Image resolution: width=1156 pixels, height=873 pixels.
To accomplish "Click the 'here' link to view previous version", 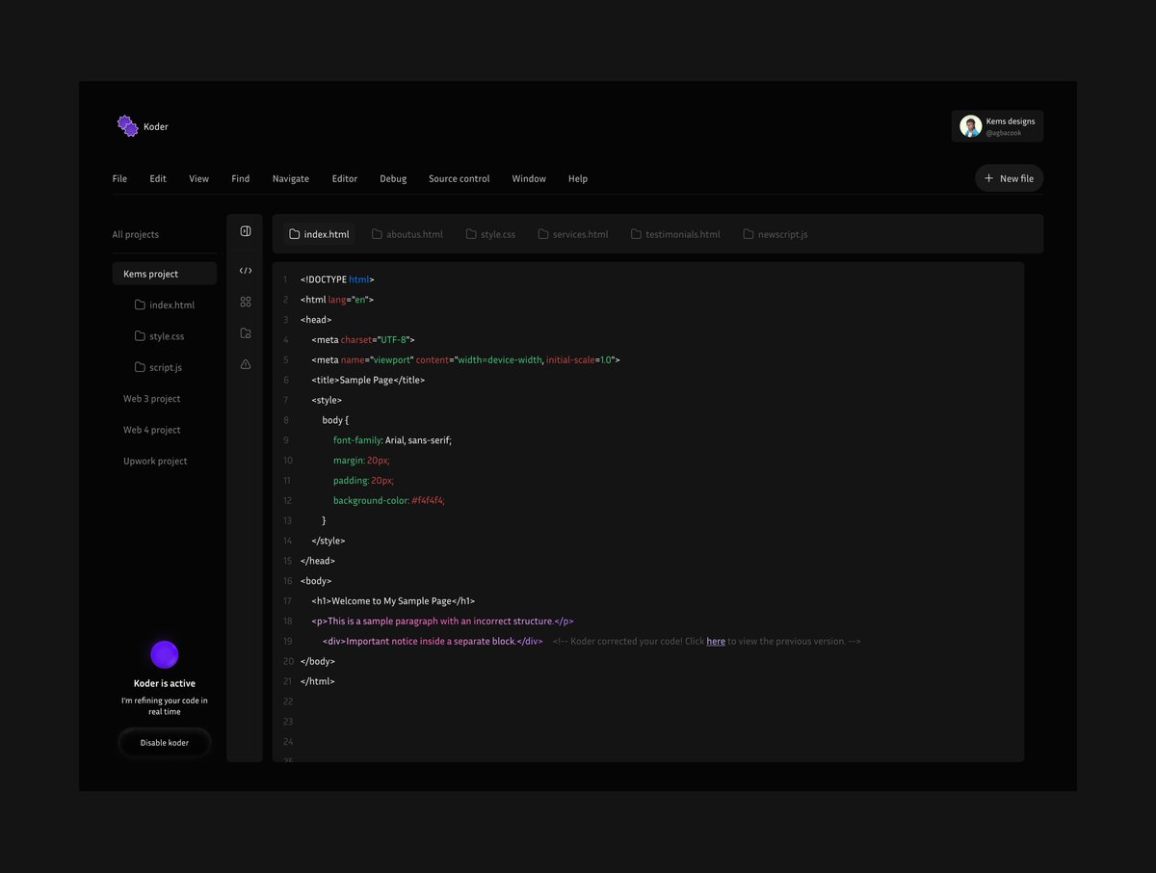I will 716,641.
